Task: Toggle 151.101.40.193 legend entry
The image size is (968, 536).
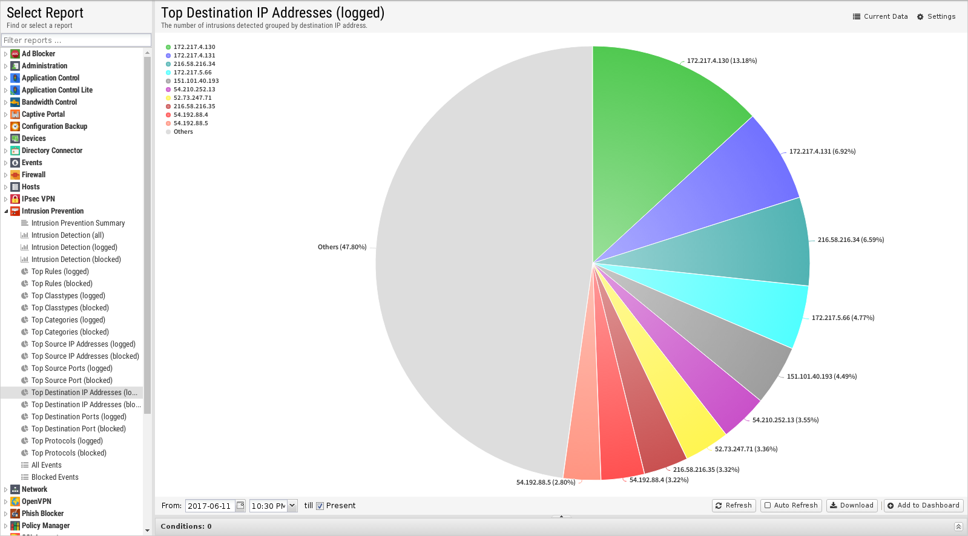Action: (193, 81)
